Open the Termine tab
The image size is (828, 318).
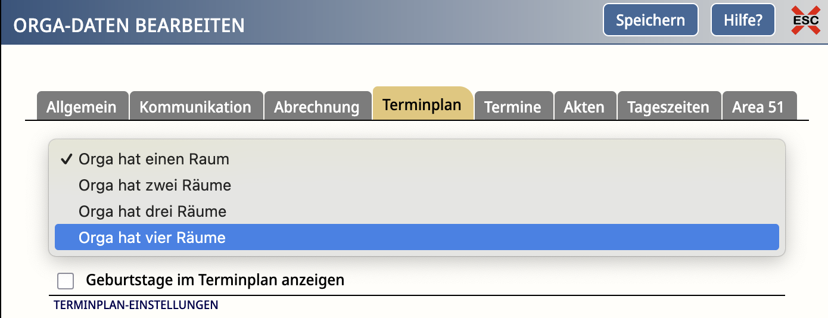pos(513,106)
